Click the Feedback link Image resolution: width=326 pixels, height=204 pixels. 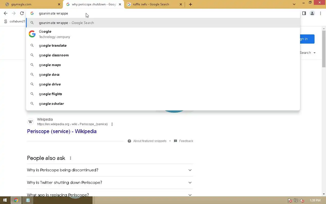[186, 141]
